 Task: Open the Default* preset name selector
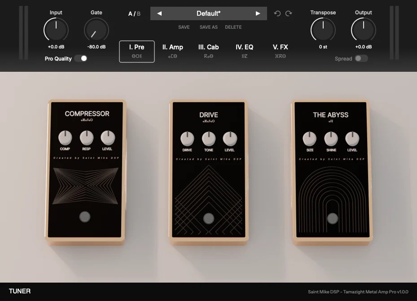[x=208, y=13]
